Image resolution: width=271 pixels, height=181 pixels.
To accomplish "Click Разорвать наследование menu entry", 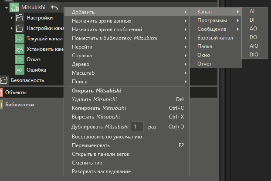I will [x=101, y=171].
